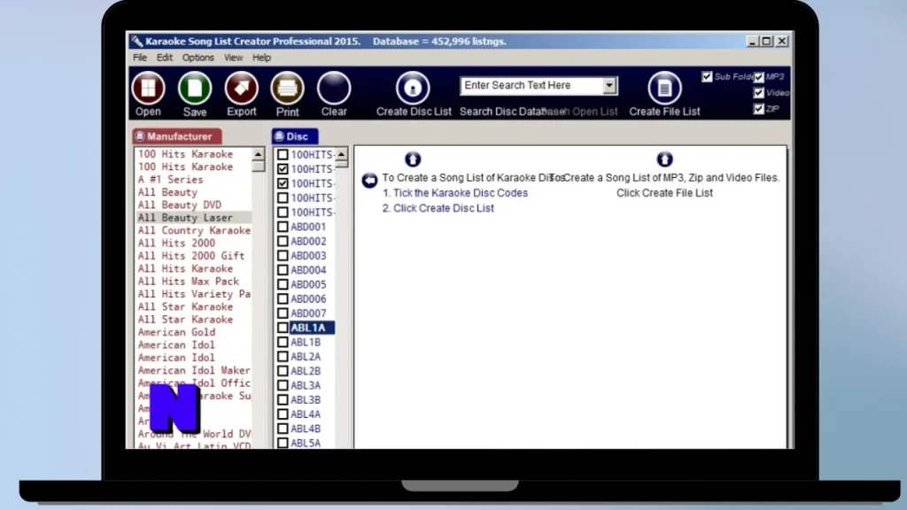Select the ABD002 disc entry
Screen dimensions: 907x510
(x=308, y=241)
